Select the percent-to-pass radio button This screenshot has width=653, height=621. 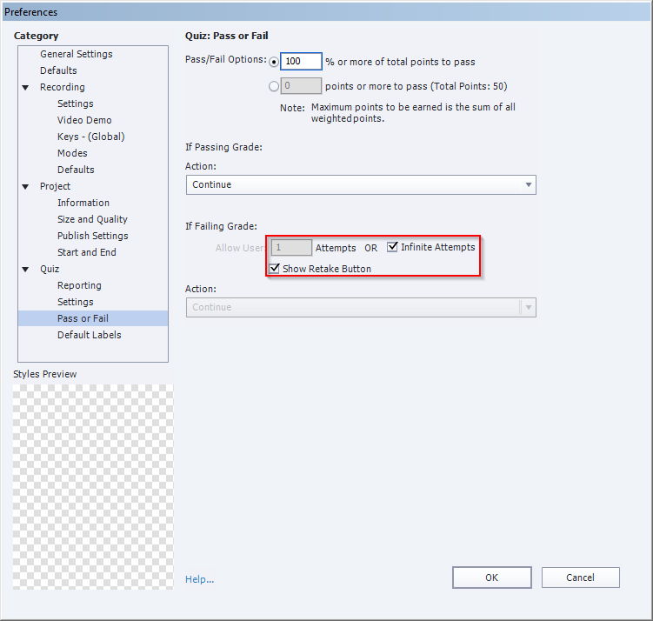point(275,62)
